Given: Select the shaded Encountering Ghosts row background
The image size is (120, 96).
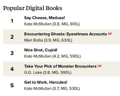Looking at the screenshot, I should [x=62, y=37].
